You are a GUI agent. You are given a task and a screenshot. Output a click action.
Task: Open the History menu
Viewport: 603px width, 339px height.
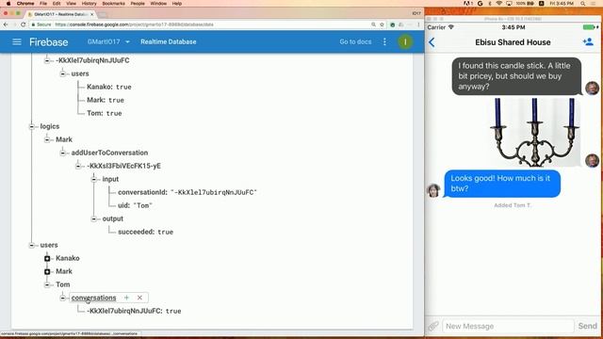coord(89,4)
